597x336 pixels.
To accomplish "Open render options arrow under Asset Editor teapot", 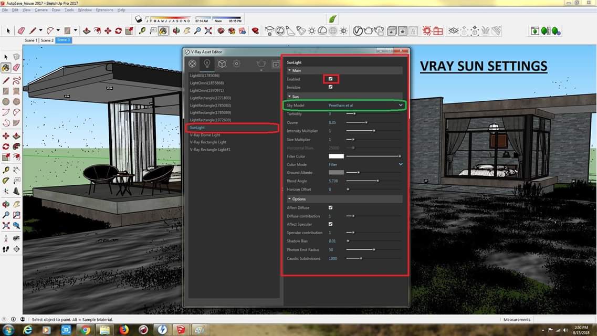I will click(261, 70).
